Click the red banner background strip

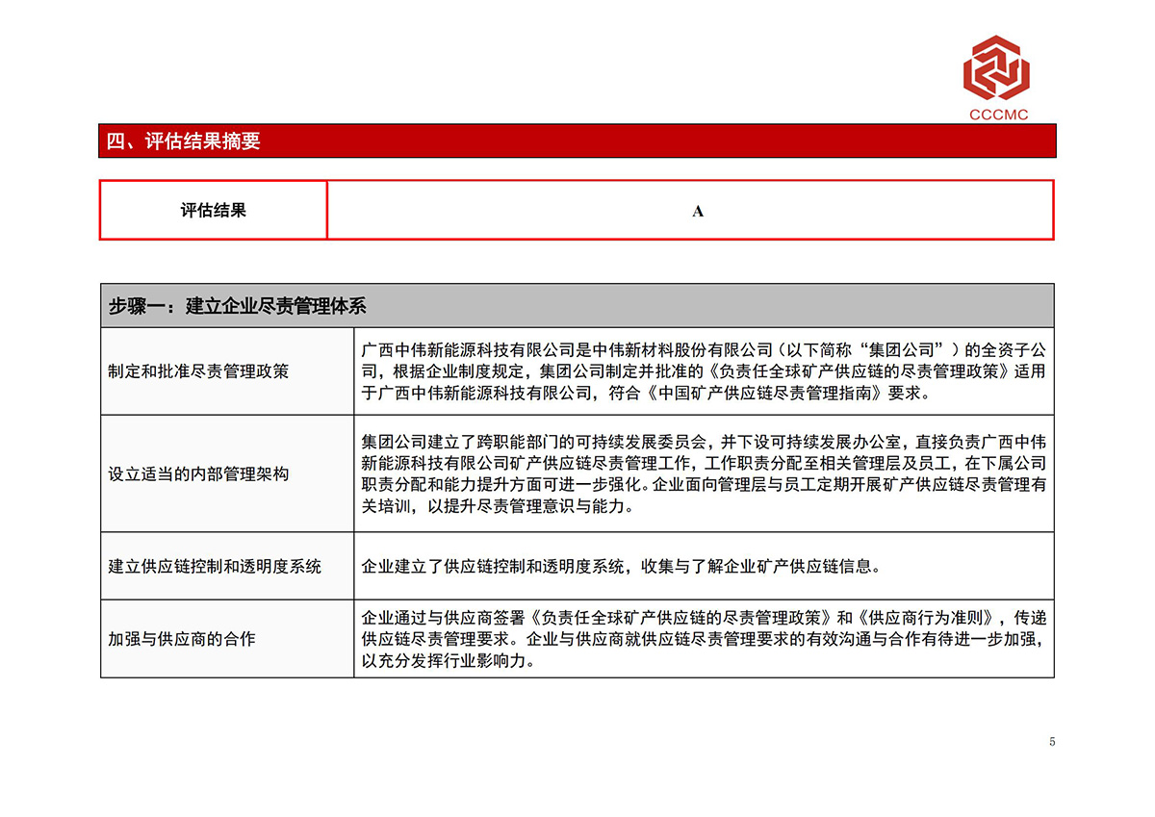click(674, 140)
